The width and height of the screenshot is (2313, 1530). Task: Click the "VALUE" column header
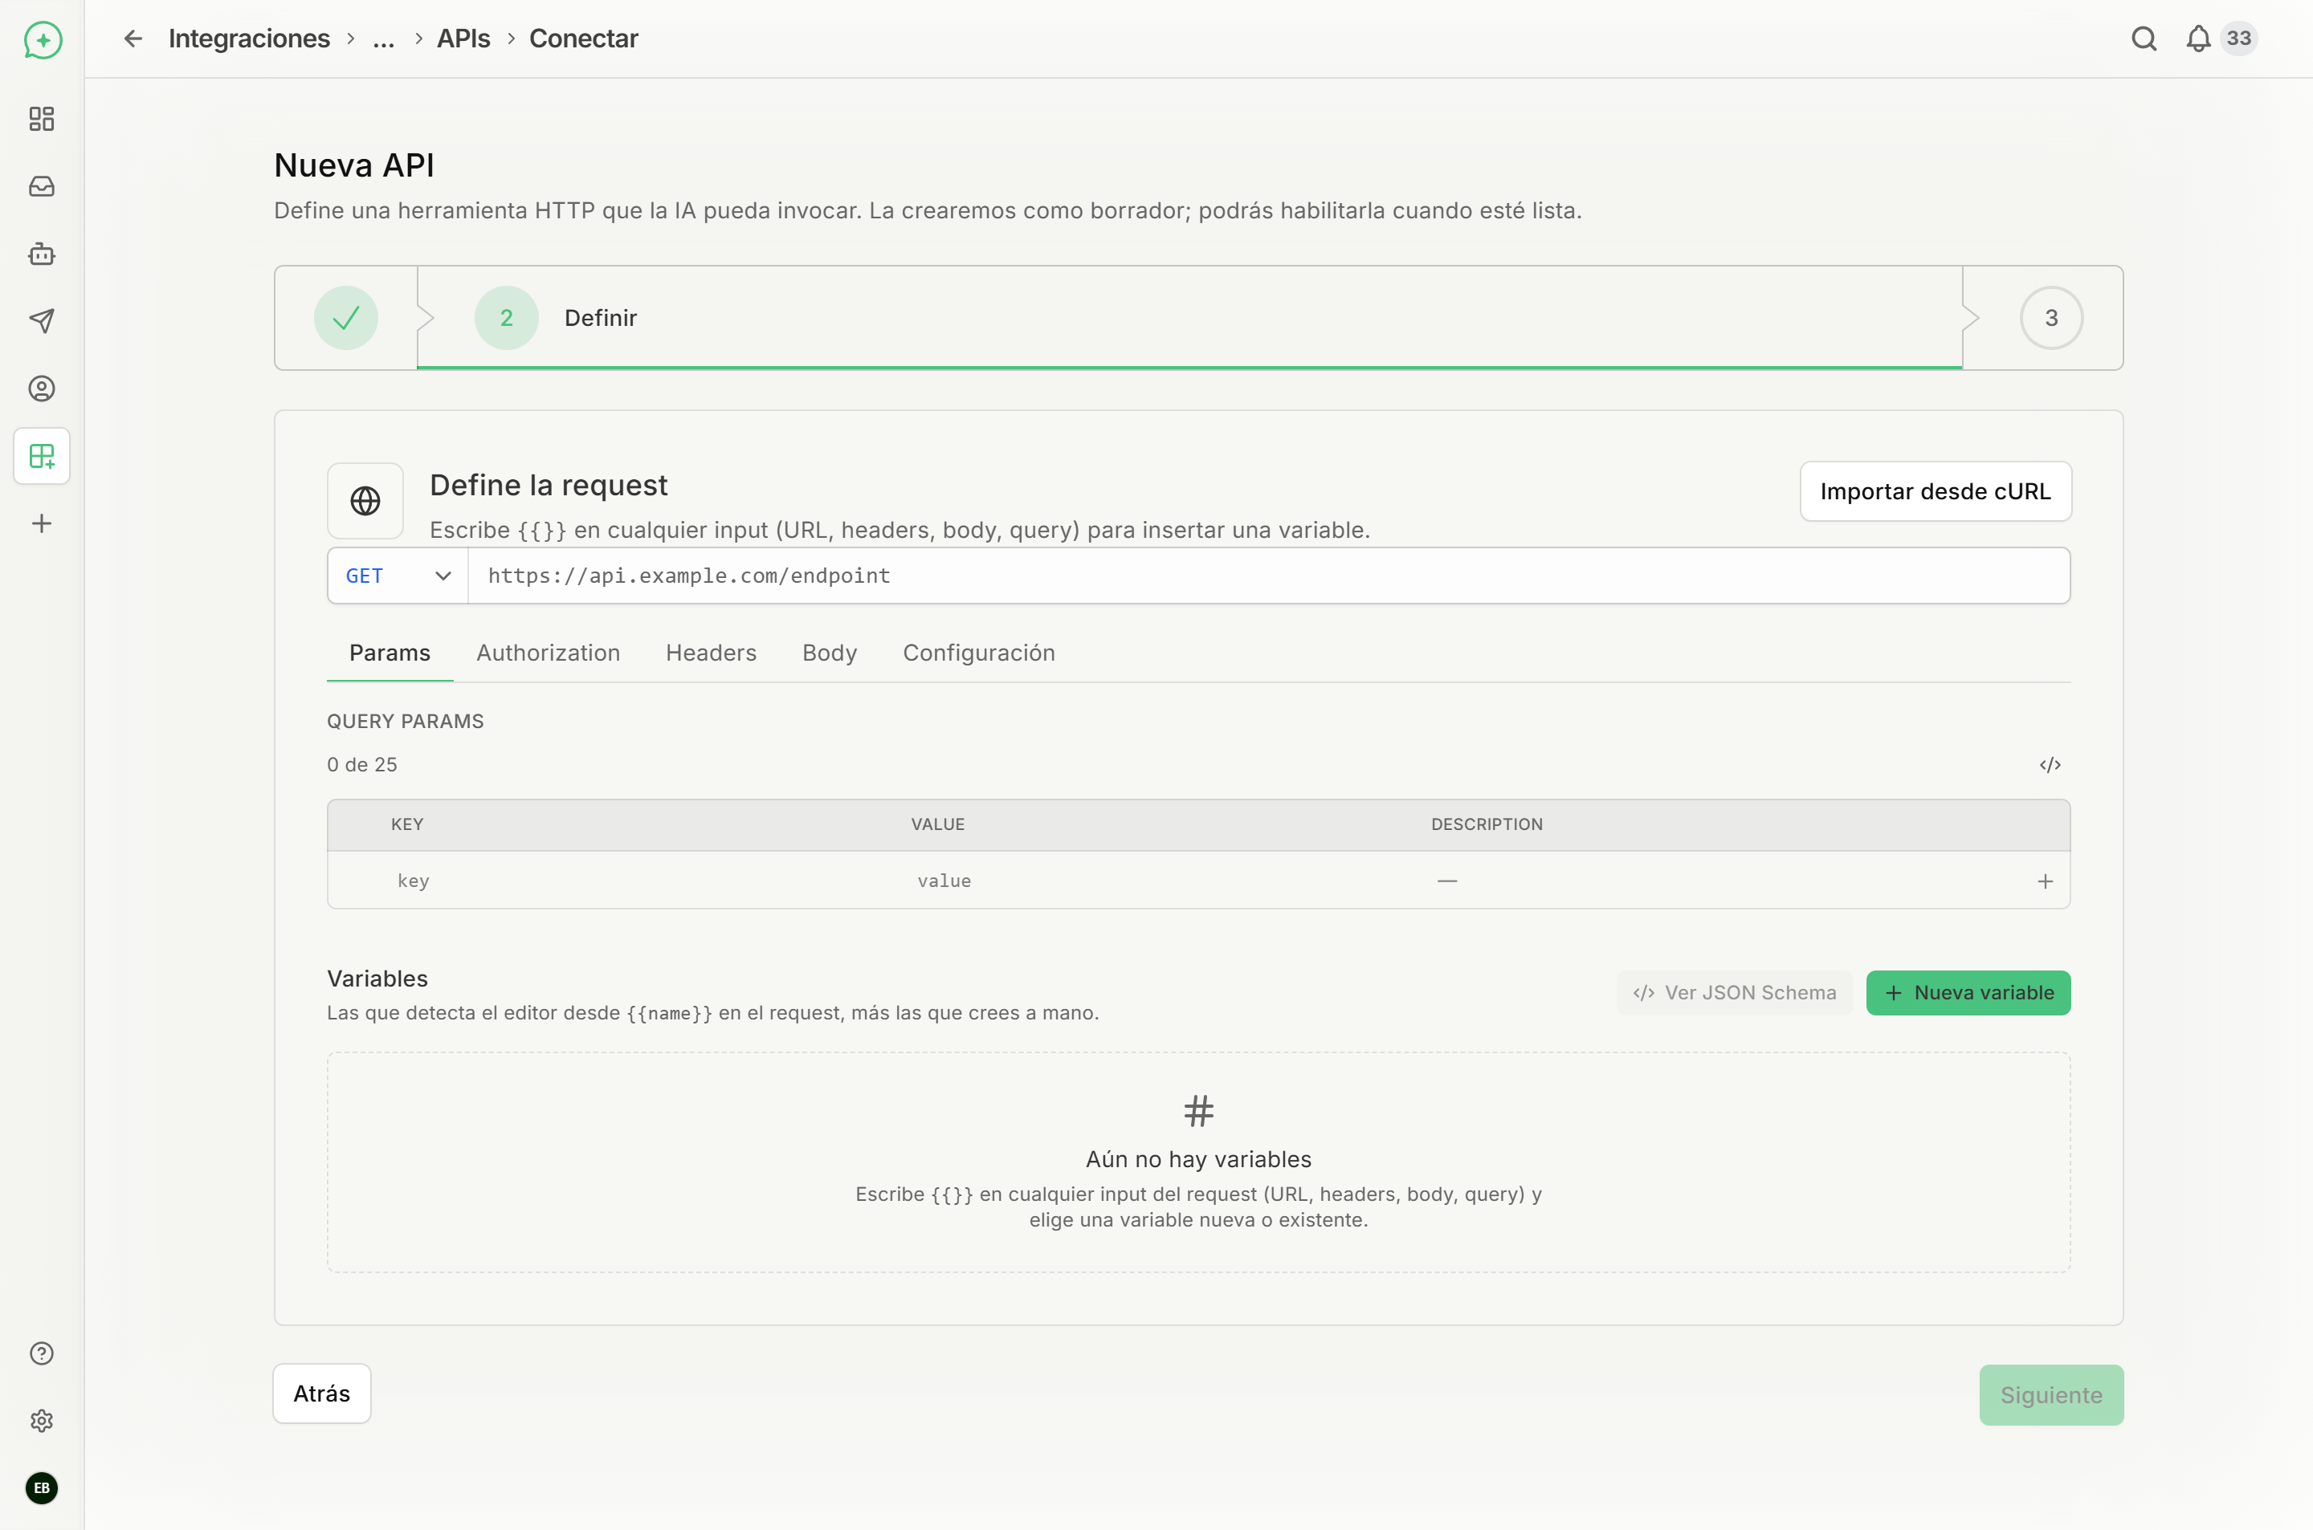click(x=938, y=824)
